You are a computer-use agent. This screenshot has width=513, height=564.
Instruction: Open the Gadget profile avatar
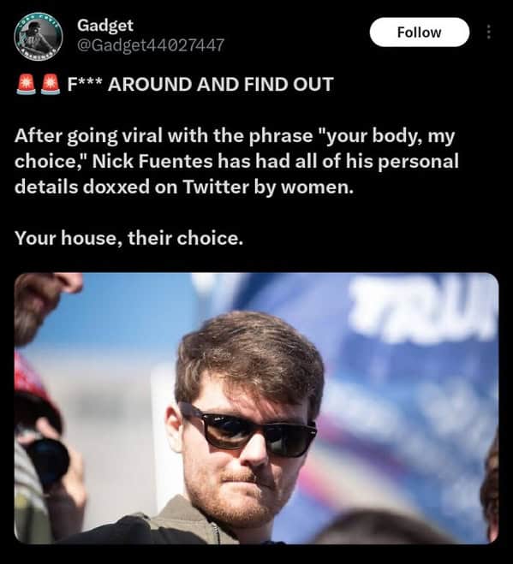pyautogui.click(x=39, y=36)
